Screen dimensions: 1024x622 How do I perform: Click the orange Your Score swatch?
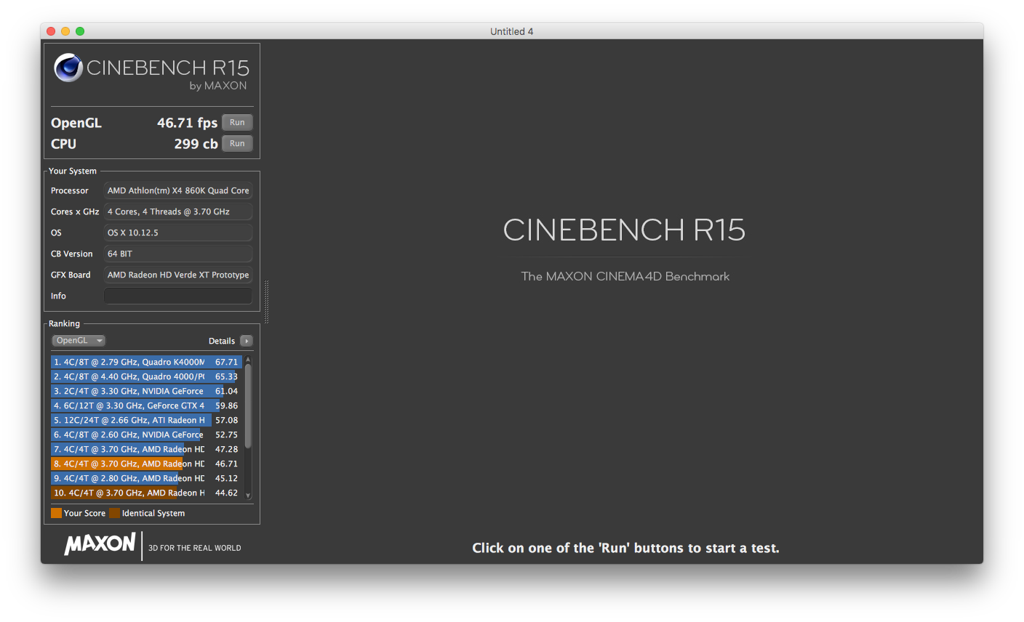(56, 513)
